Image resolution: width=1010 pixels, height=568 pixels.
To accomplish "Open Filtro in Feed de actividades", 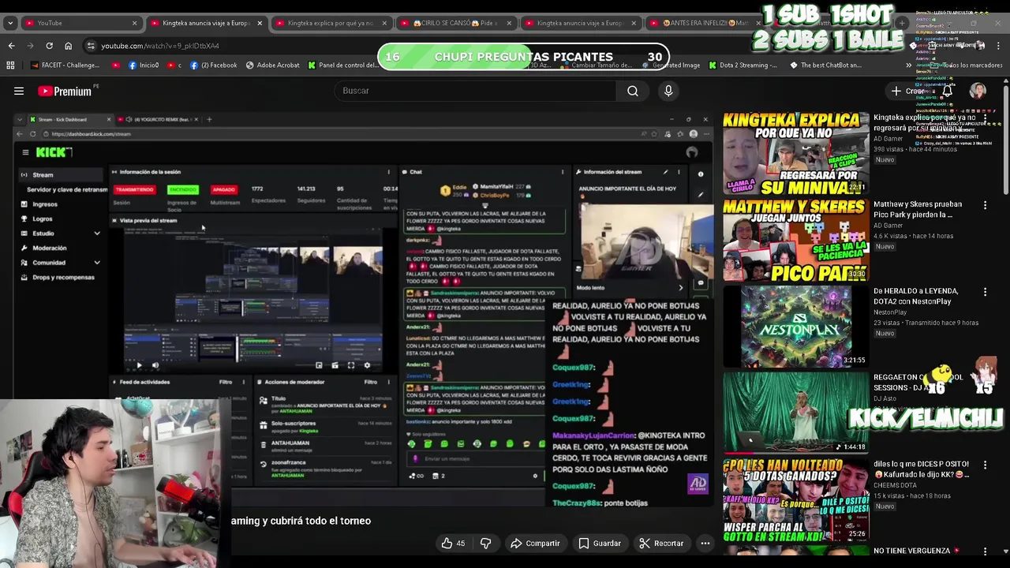I will [226, 382].
